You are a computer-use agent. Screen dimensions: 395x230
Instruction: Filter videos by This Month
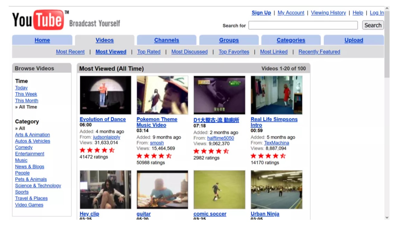point(27,101)
